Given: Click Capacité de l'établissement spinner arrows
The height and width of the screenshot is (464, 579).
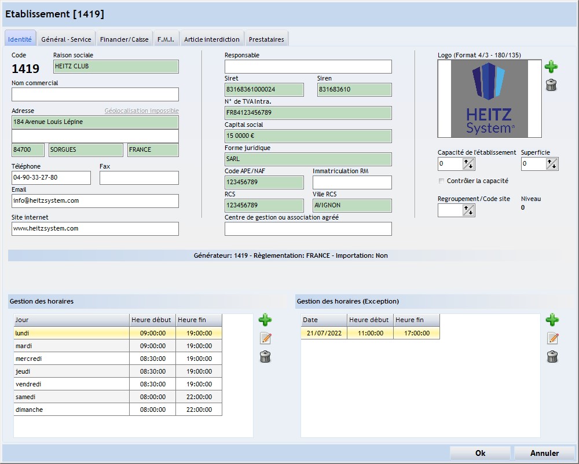Looking at the screenshot, I should coord(468,164).
